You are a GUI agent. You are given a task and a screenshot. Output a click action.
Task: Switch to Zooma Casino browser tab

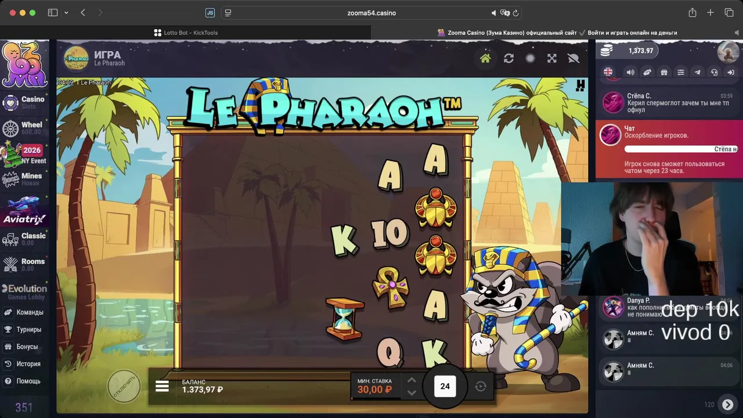tap(557, 33)
